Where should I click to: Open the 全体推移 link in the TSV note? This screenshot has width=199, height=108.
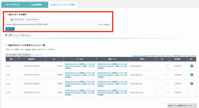point(28,49)
